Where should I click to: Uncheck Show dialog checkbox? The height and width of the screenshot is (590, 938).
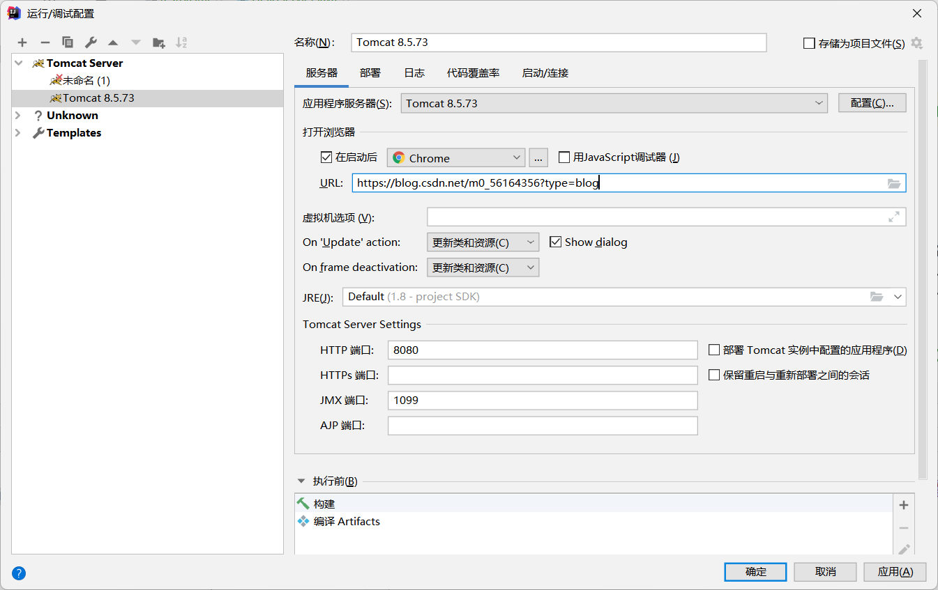click(x=555, y=242)
